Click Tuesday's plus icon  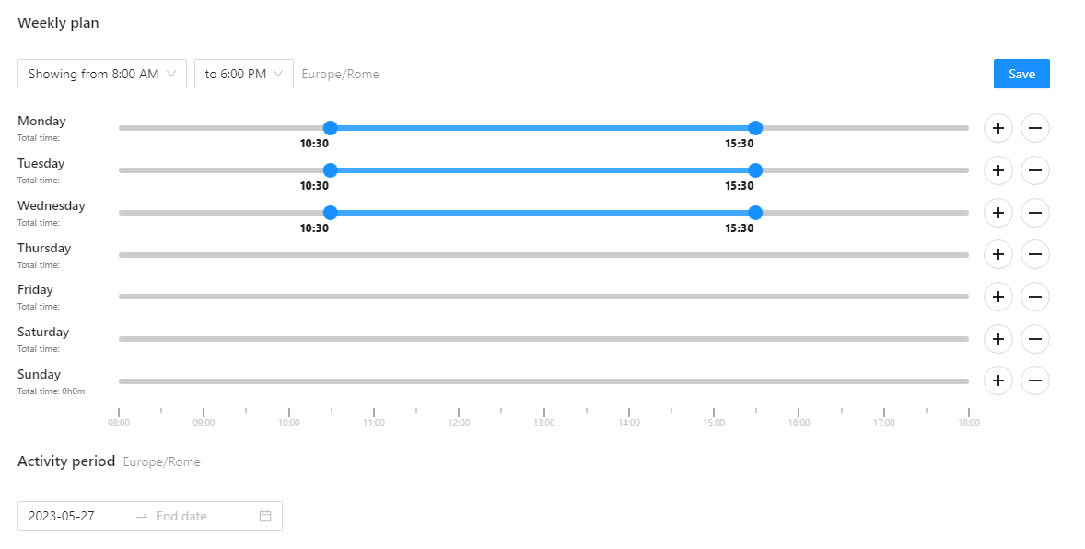[998, 170]
